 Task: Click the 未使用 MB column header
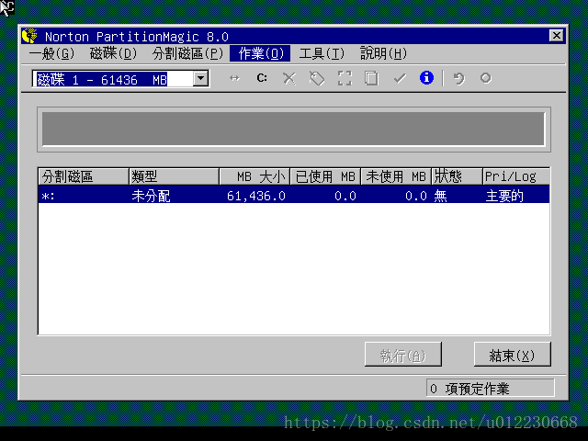point(396,176)
